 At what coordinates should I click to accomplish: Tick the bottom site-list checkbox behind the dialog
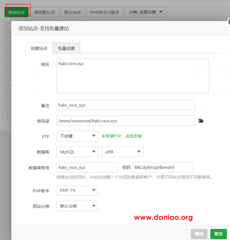pos(9,120)
